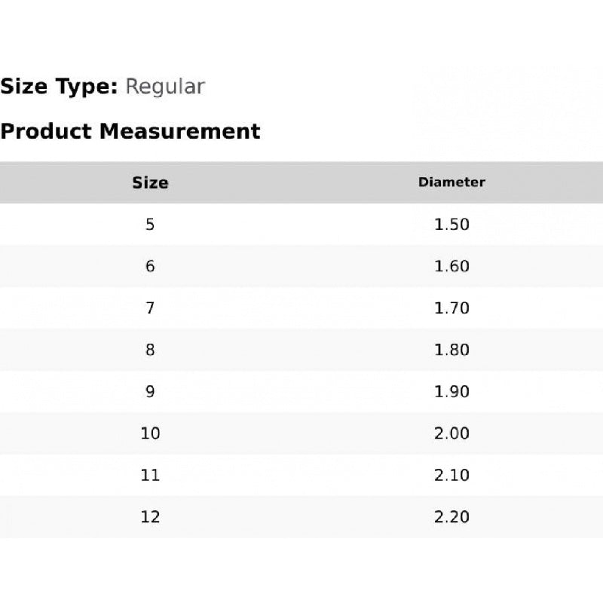Image resolution: width=603 pixels, height=603 pixels.
Task: Click the Regular size type value
Action: pos(164,87)
